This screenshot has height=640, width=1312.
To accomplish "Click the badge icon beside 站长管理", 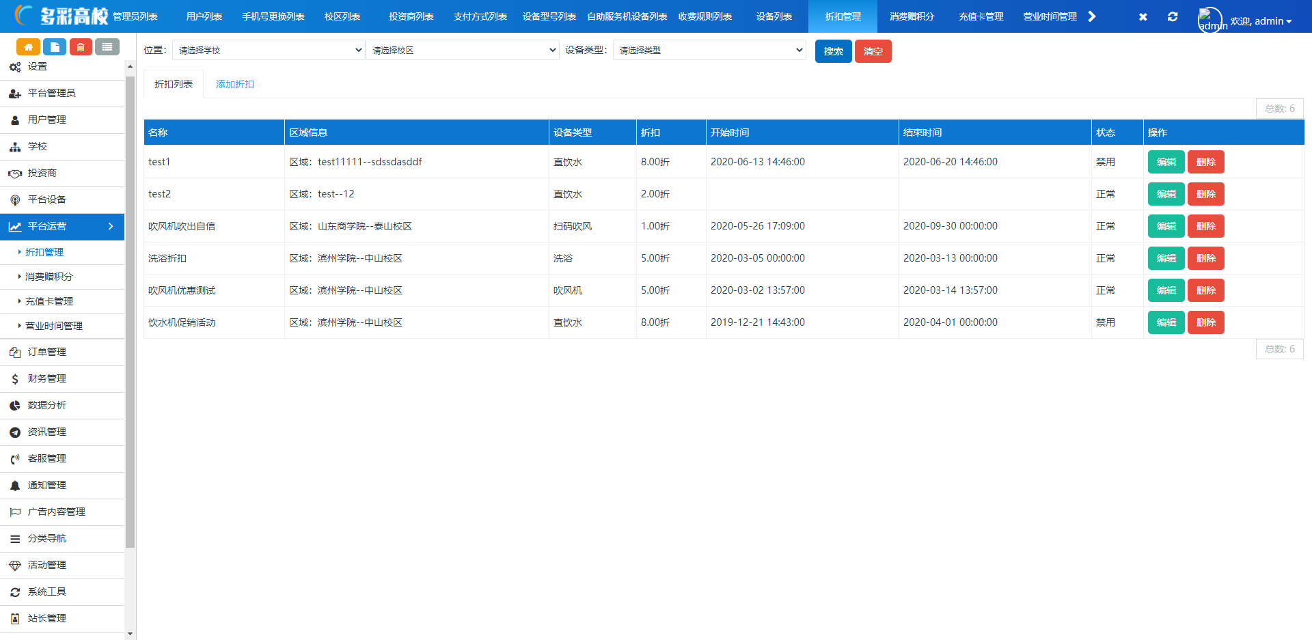I will point(15,619).
